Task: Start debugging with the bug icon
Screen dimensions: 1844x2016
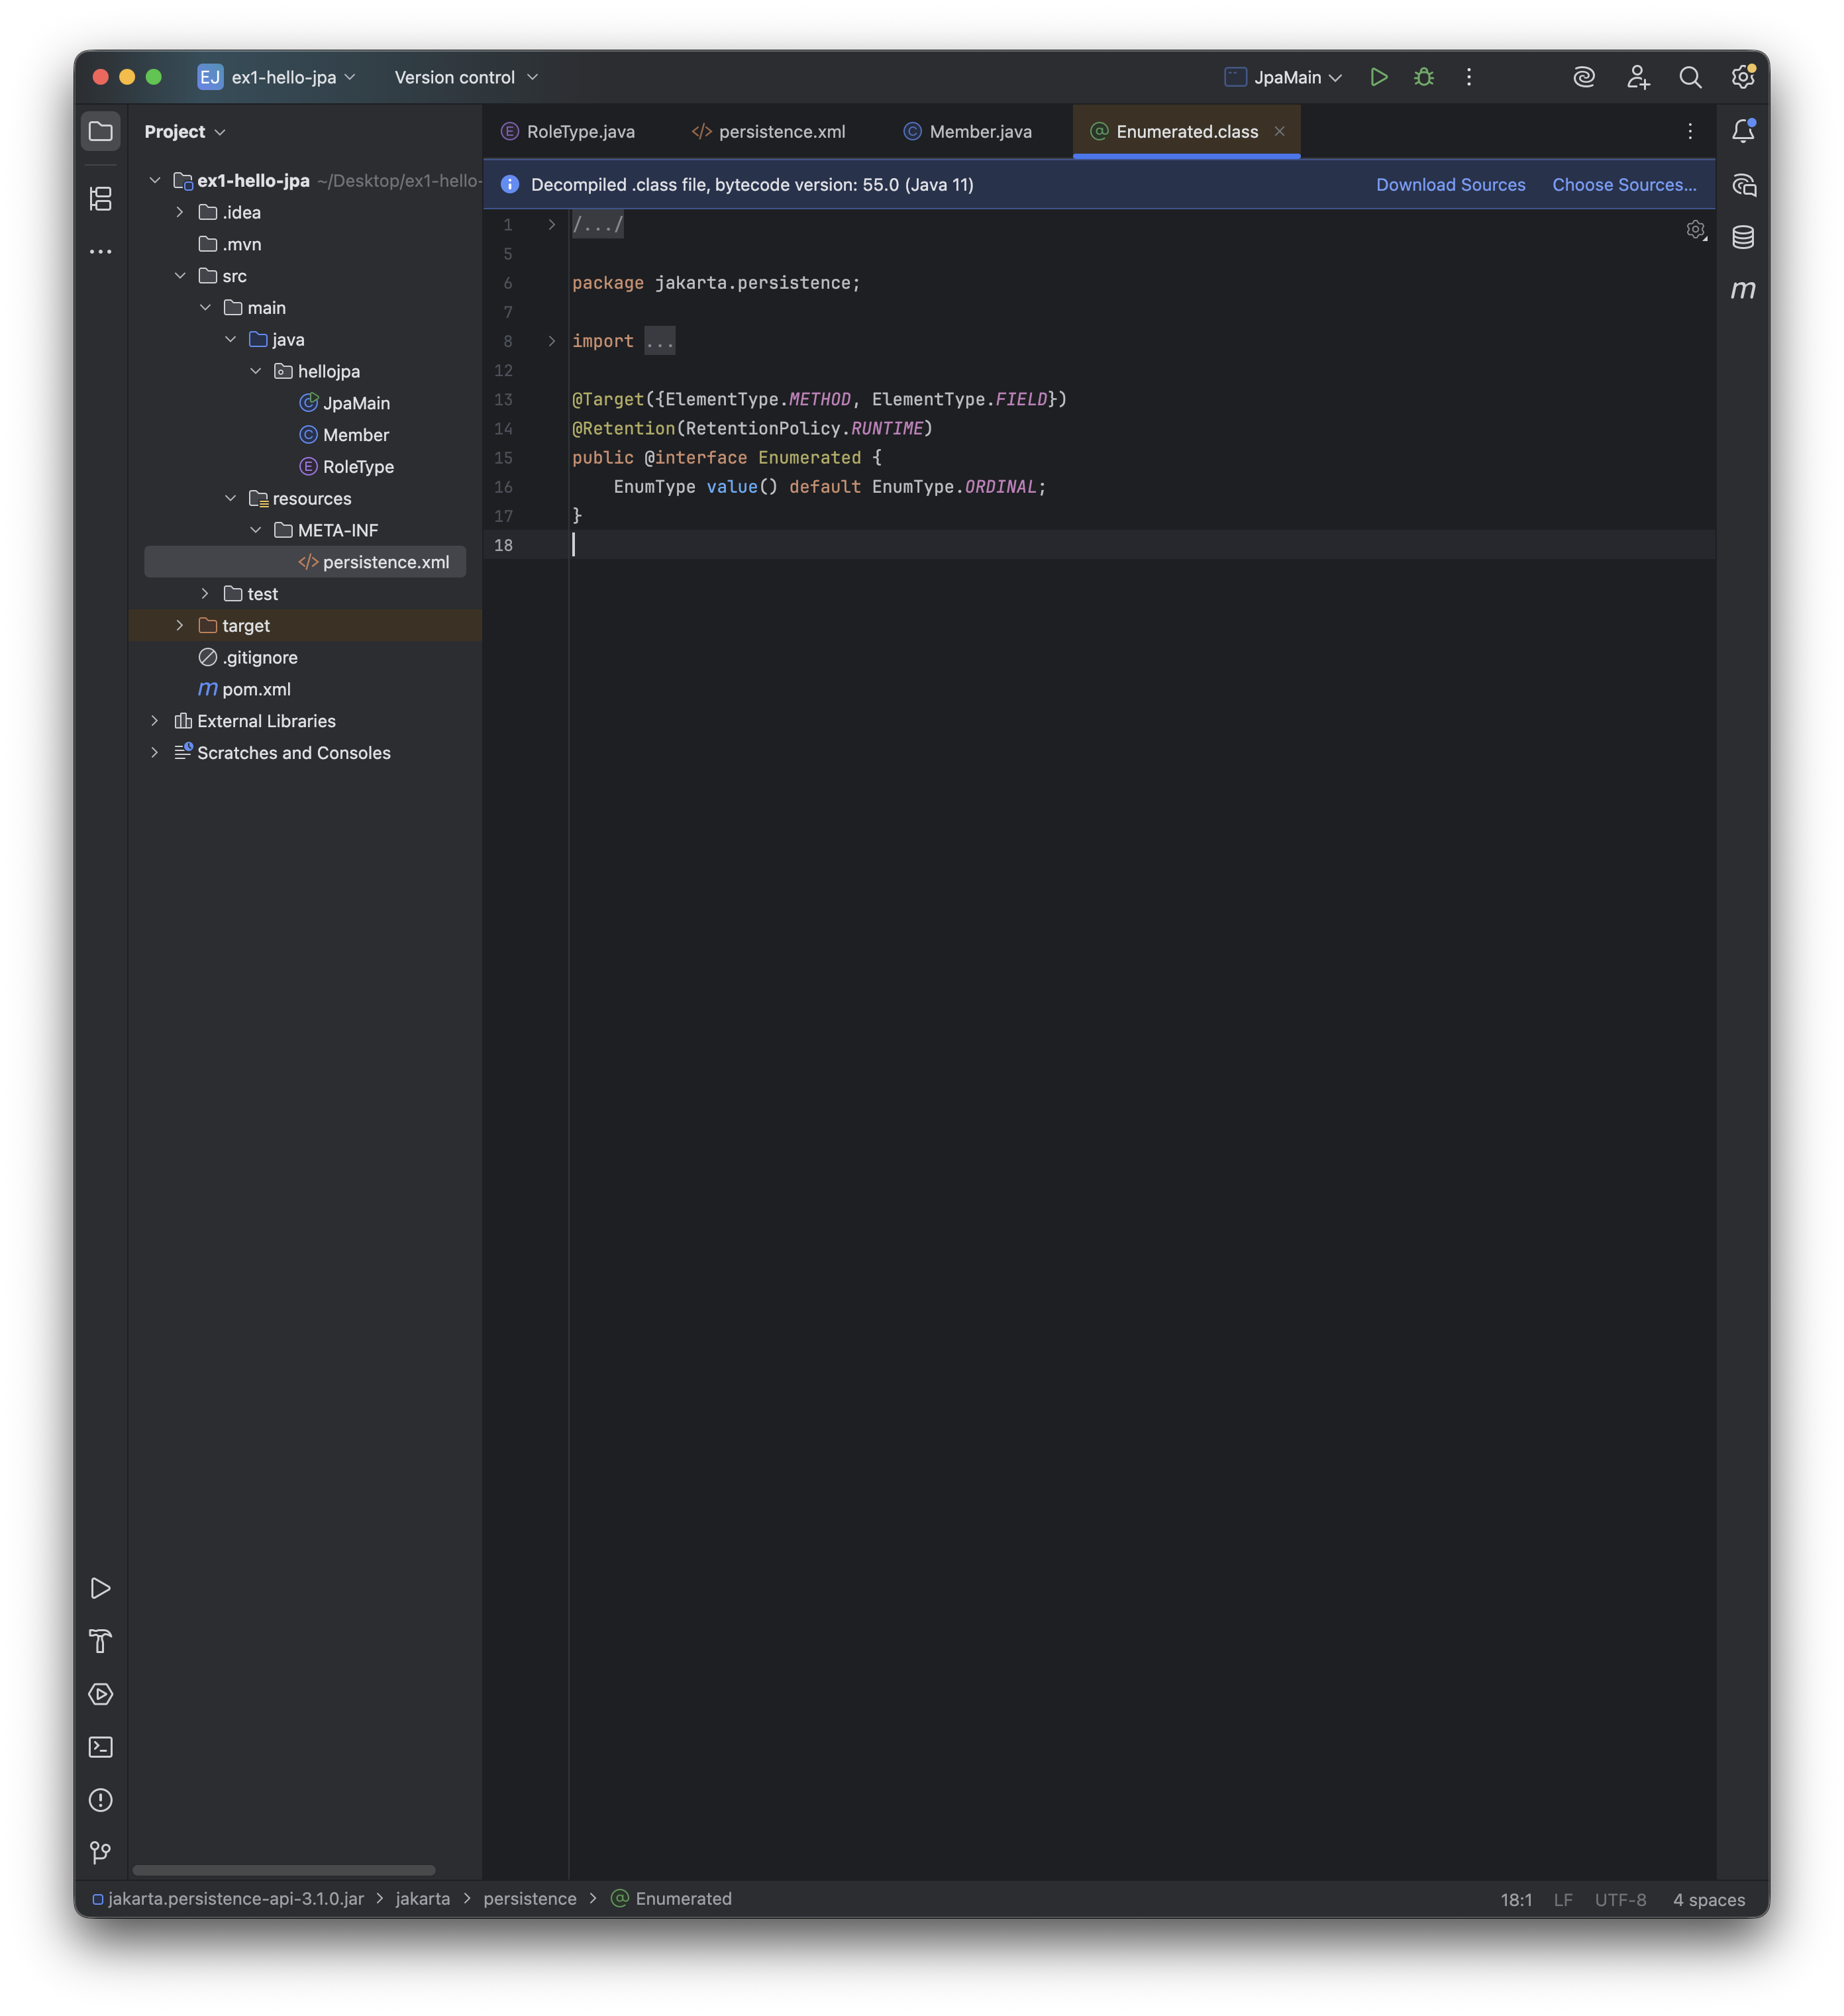Action: click(1423, 77)
